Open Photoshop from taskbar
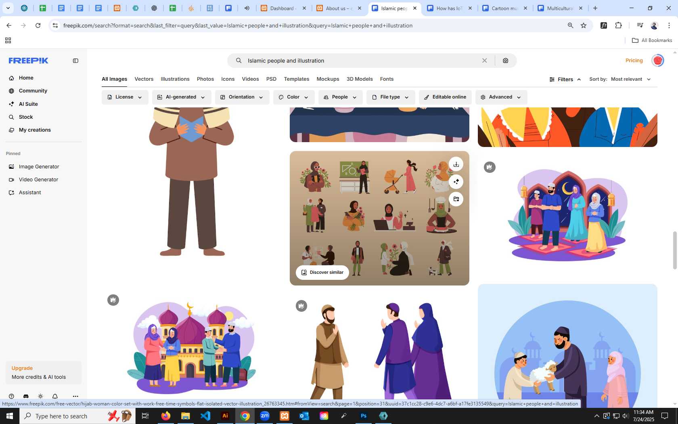 (364, 416)
